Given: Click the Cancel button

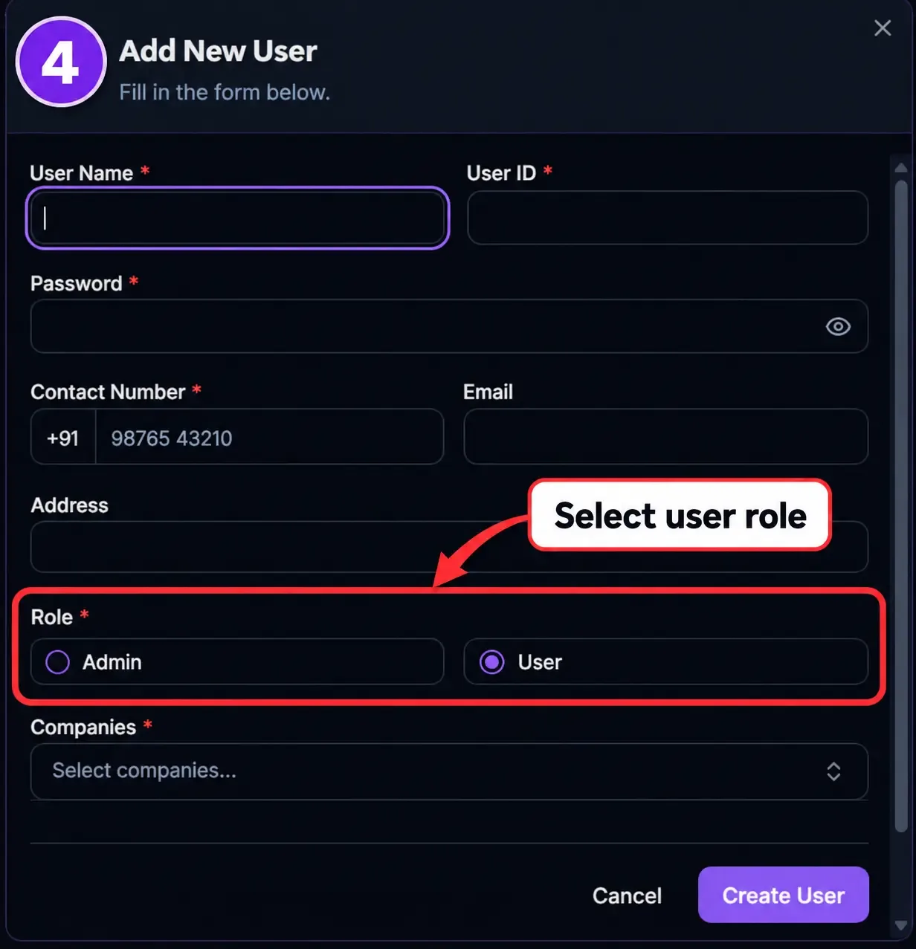Looking at the screenshot, I should (627, 895).
